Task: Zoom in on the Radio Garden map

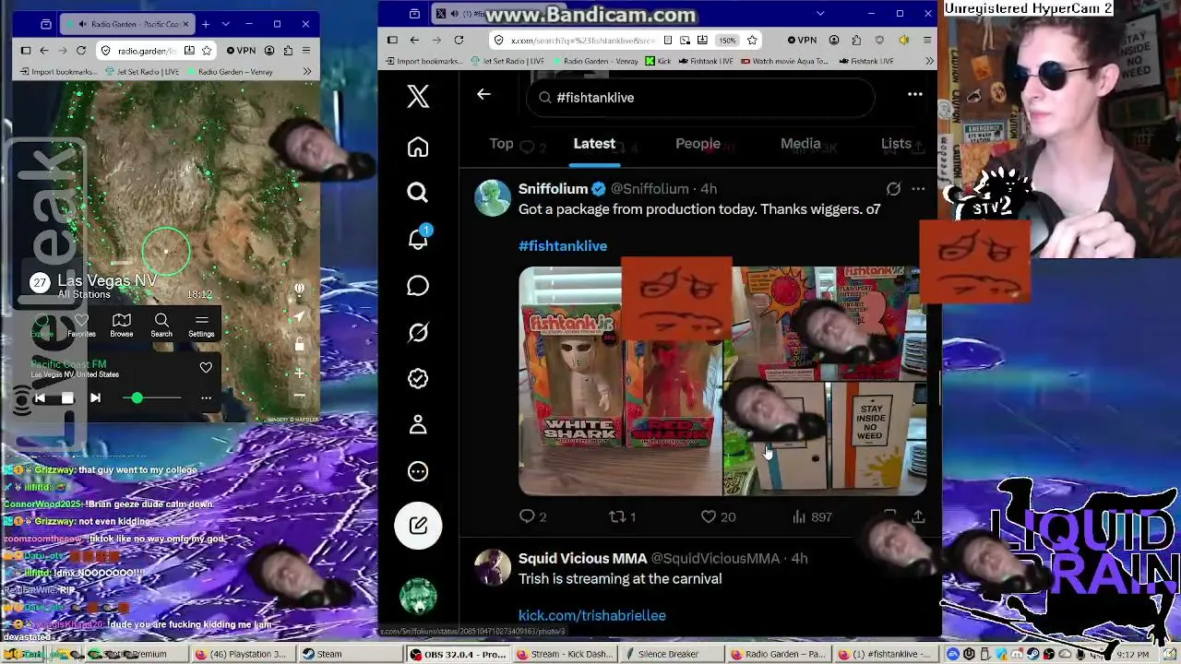Action: click(299, 373)
